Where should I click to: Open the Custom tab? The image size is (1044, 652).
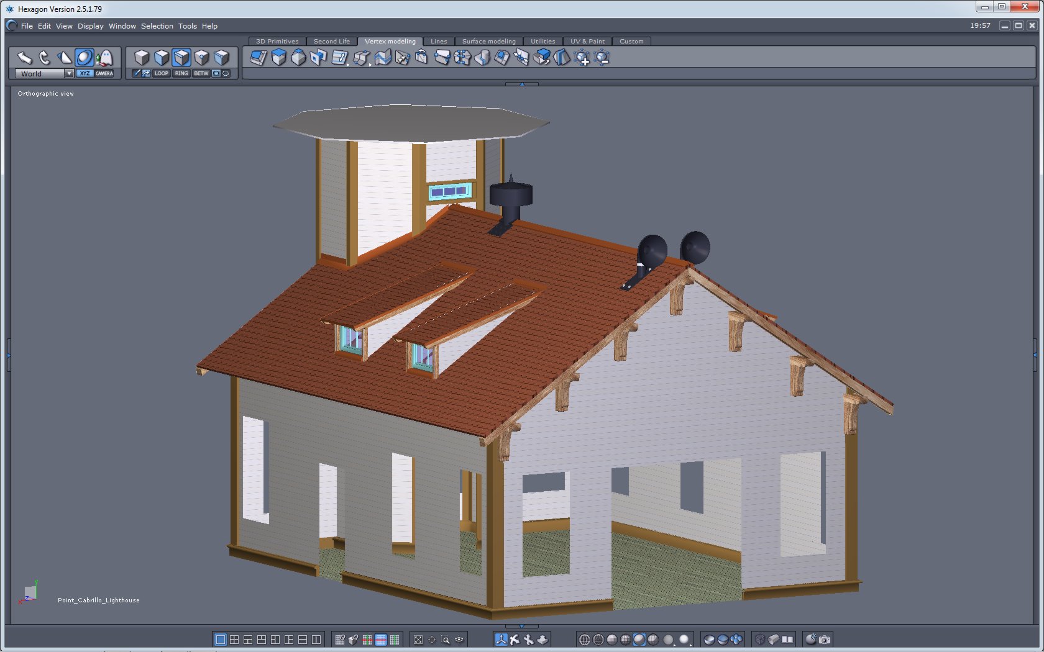coord(631,42)
